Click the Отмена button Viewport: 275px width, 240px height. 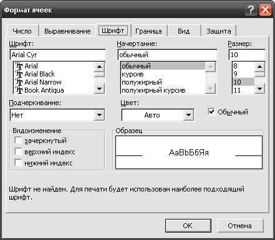(x=240, y=226)
